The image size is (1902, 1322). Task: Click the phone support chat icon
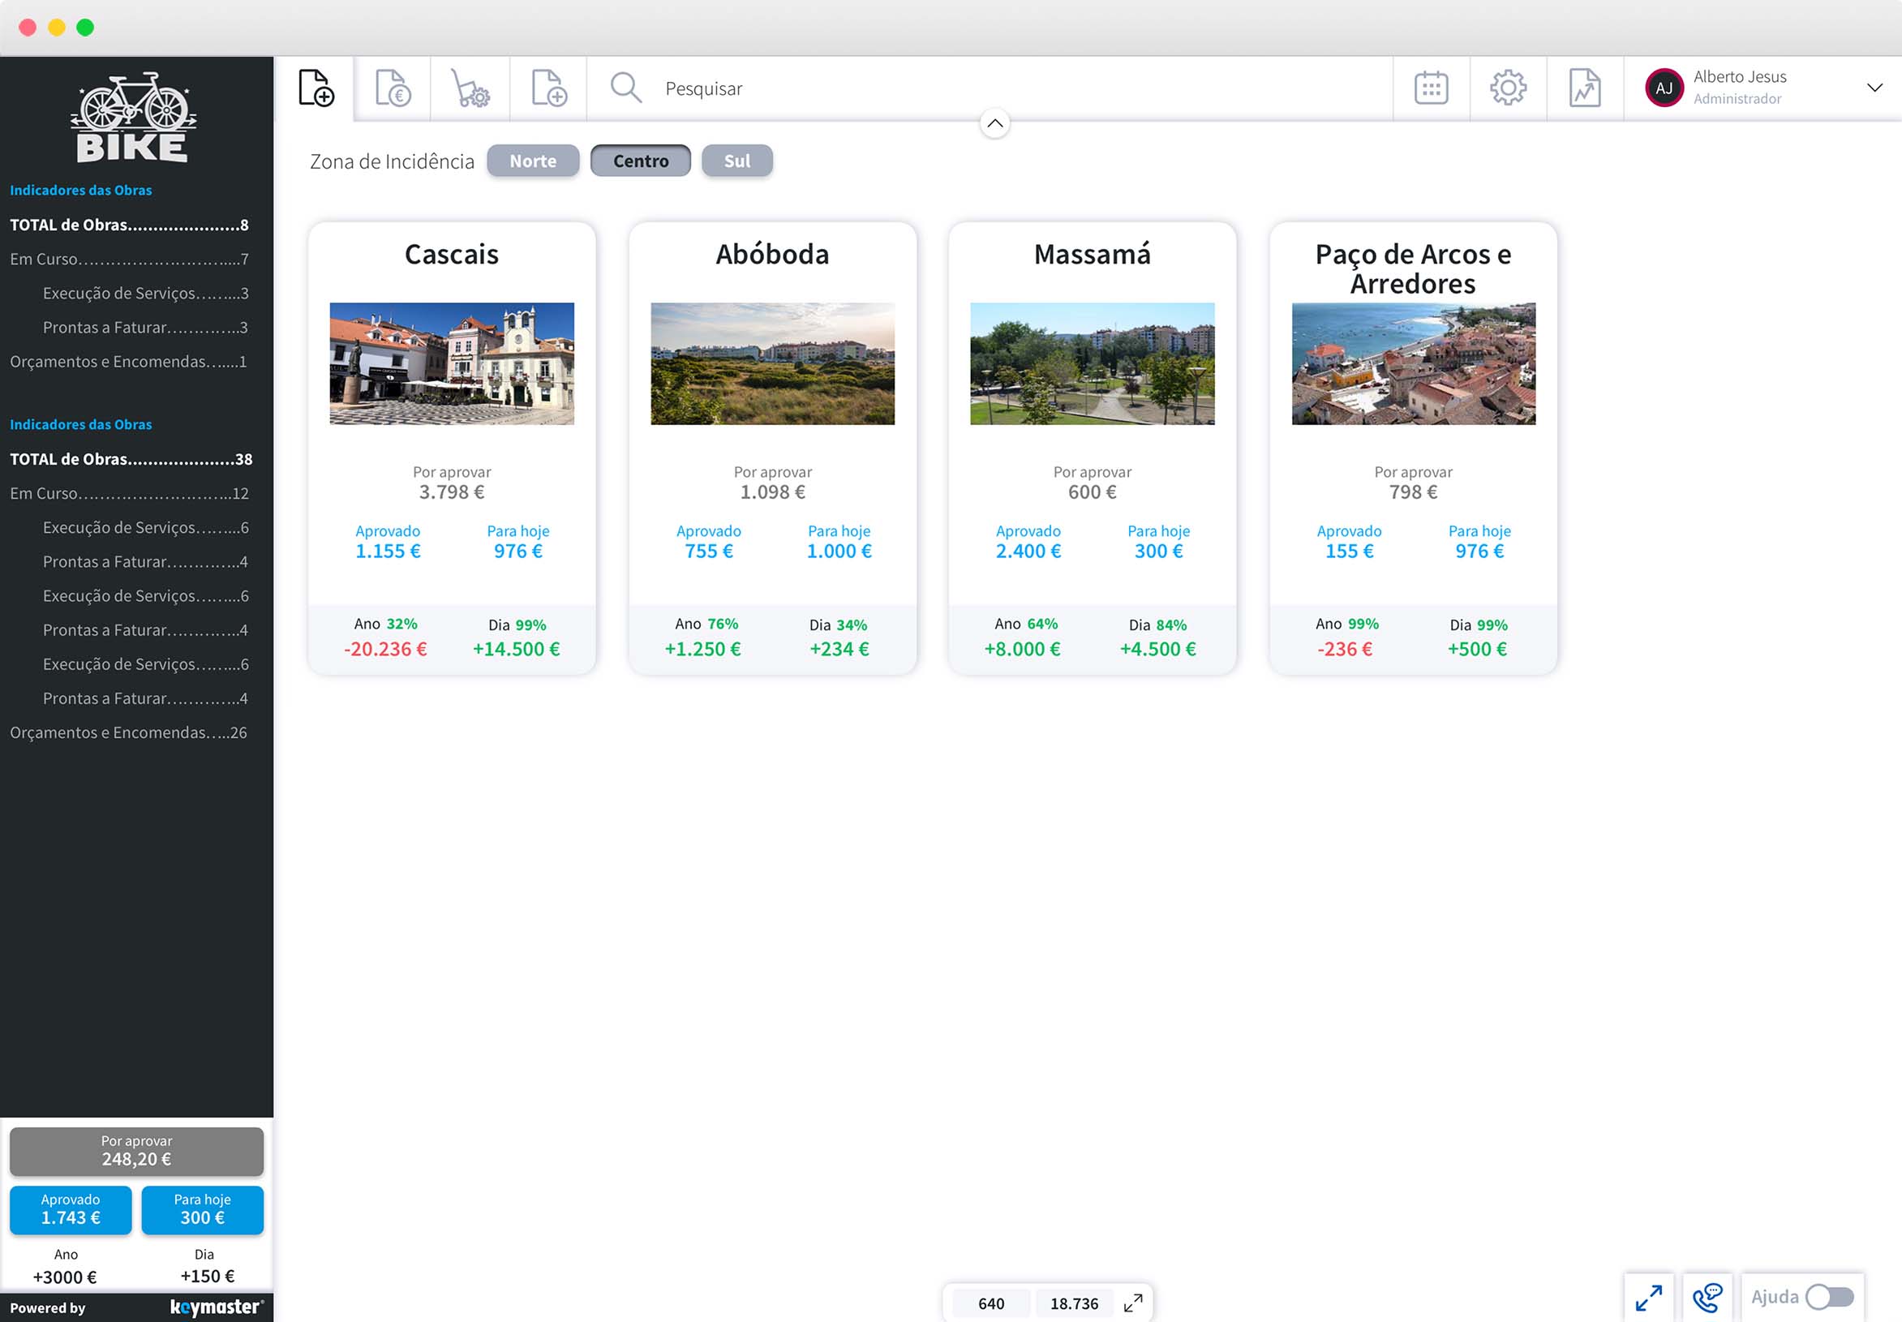(x=1707, y=1297)
